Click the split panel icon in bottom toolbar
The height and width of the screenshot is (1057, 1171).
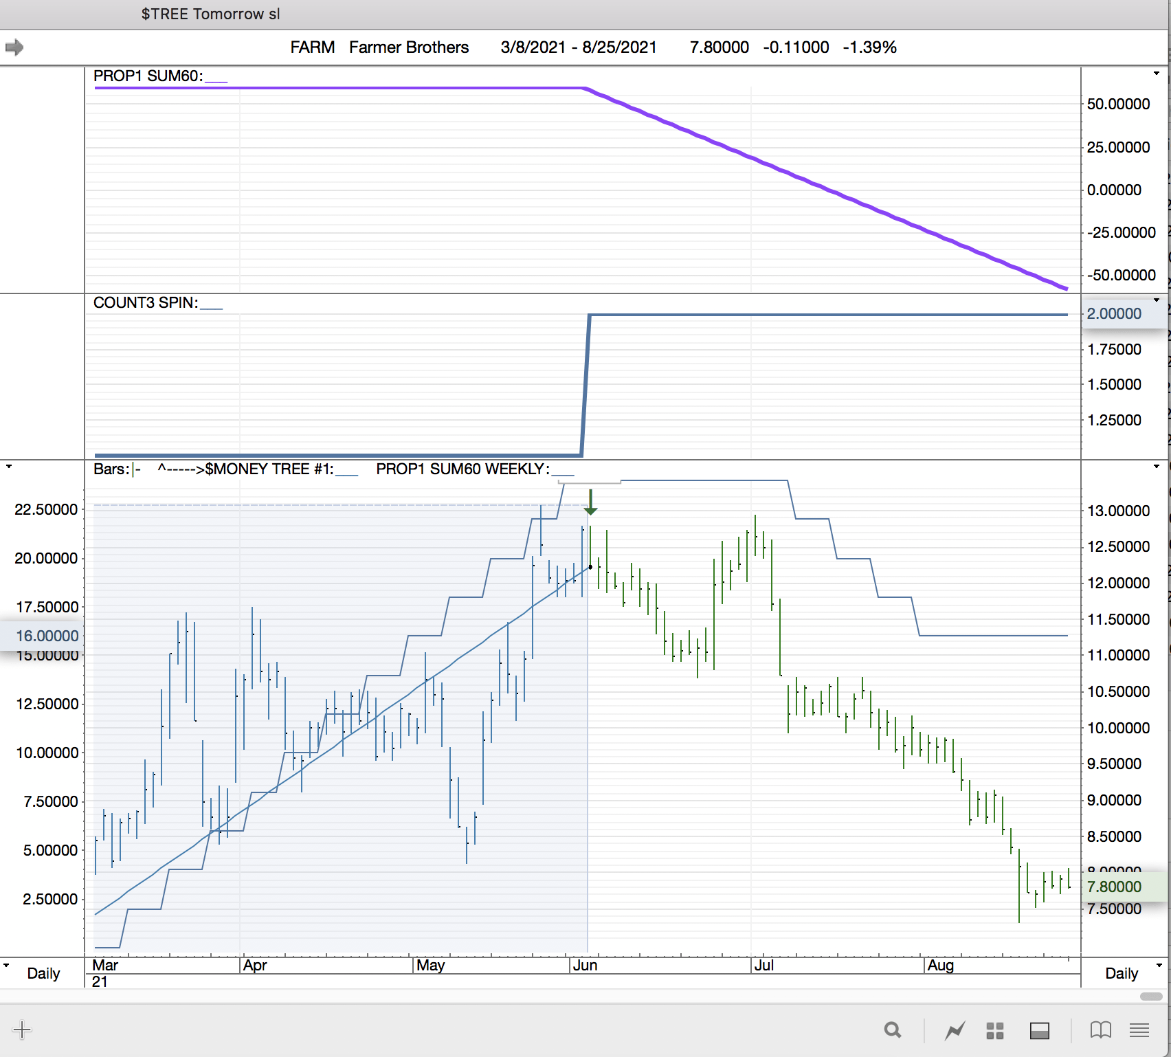click(1040, 1030)
